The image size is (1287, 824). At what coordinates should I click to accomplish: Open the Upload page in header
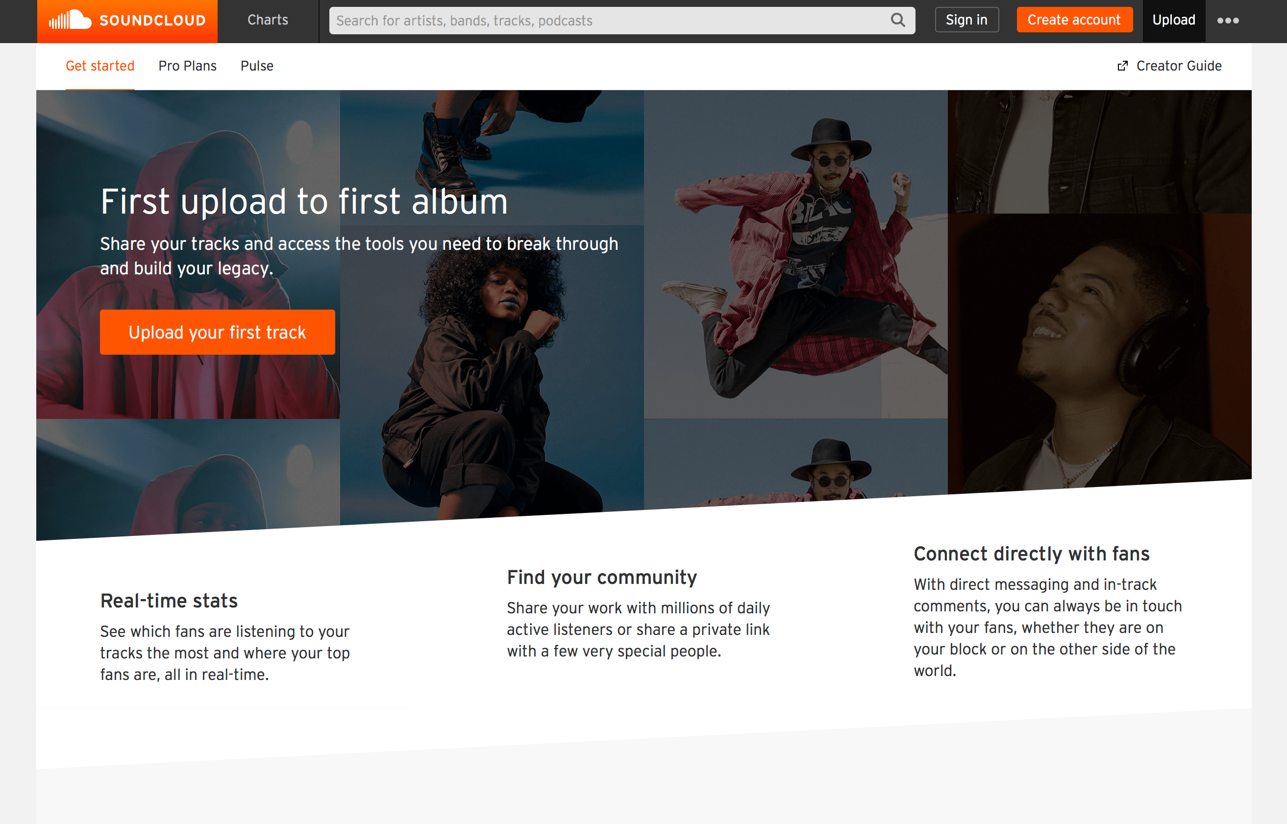1173,21
